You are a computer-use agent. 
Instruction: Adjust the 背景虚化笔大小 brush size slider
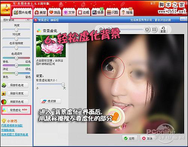coord(51,85)
